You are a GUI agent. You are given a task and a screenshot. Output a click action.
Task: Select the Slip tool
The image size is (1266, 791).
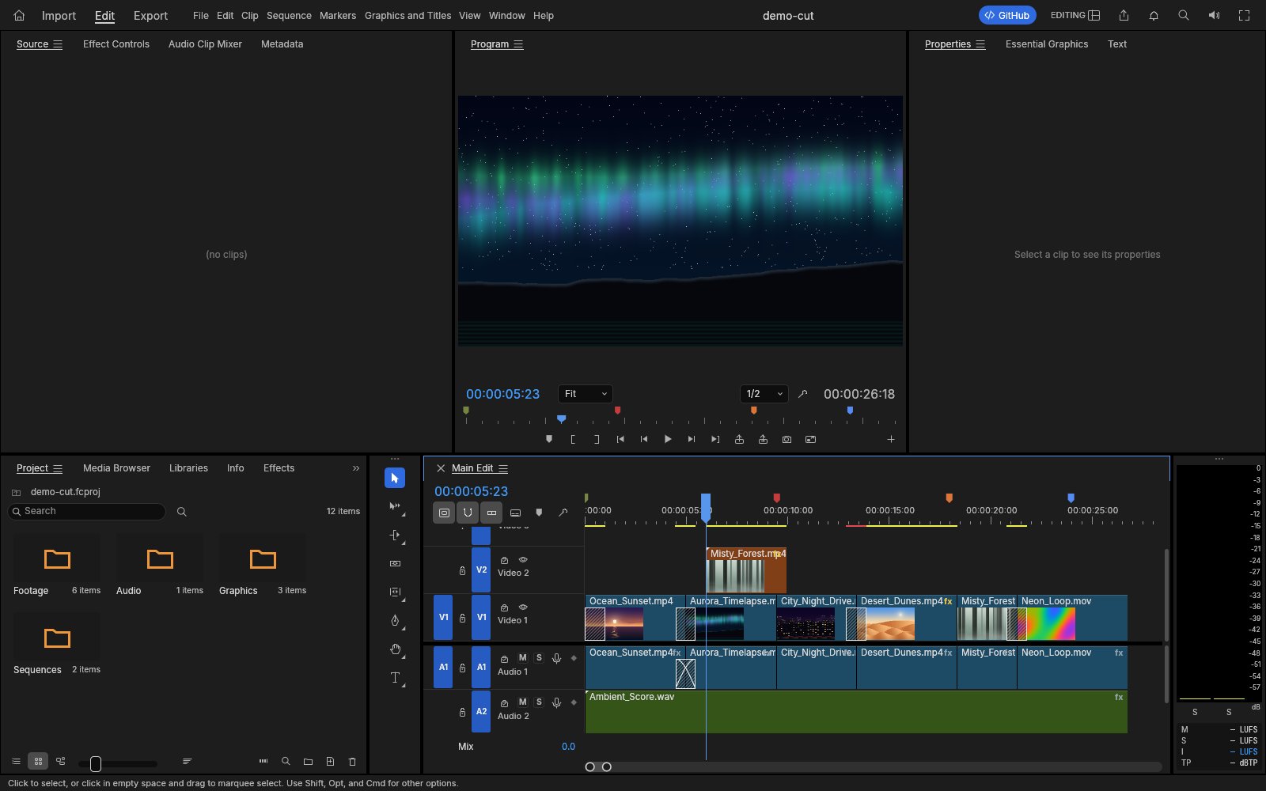tap(395, 592)
